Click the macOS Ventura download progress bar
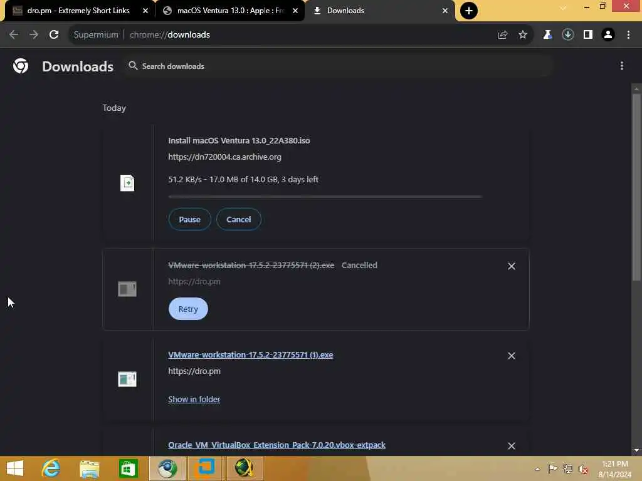Screen dimensions: 642x481 [x=325, y=197]
